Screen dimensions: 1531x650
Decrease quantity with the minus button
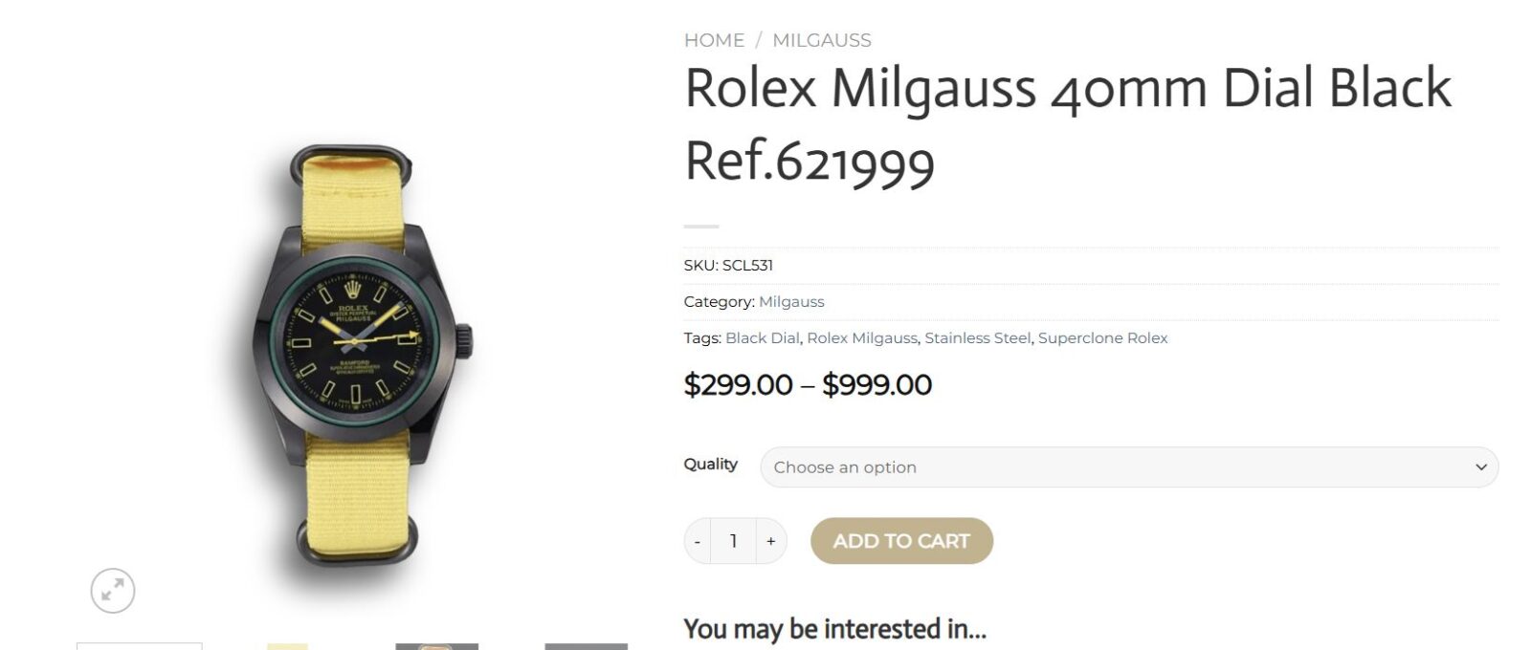click(x=698, y=542)
